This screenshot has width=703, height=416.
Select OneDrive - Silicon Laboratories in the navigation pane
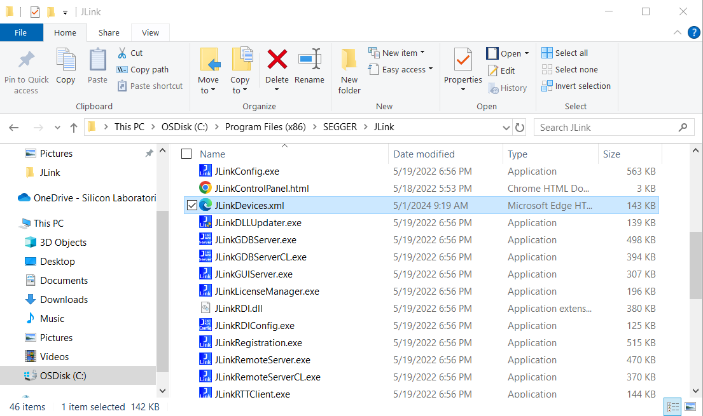coord(87,198)
